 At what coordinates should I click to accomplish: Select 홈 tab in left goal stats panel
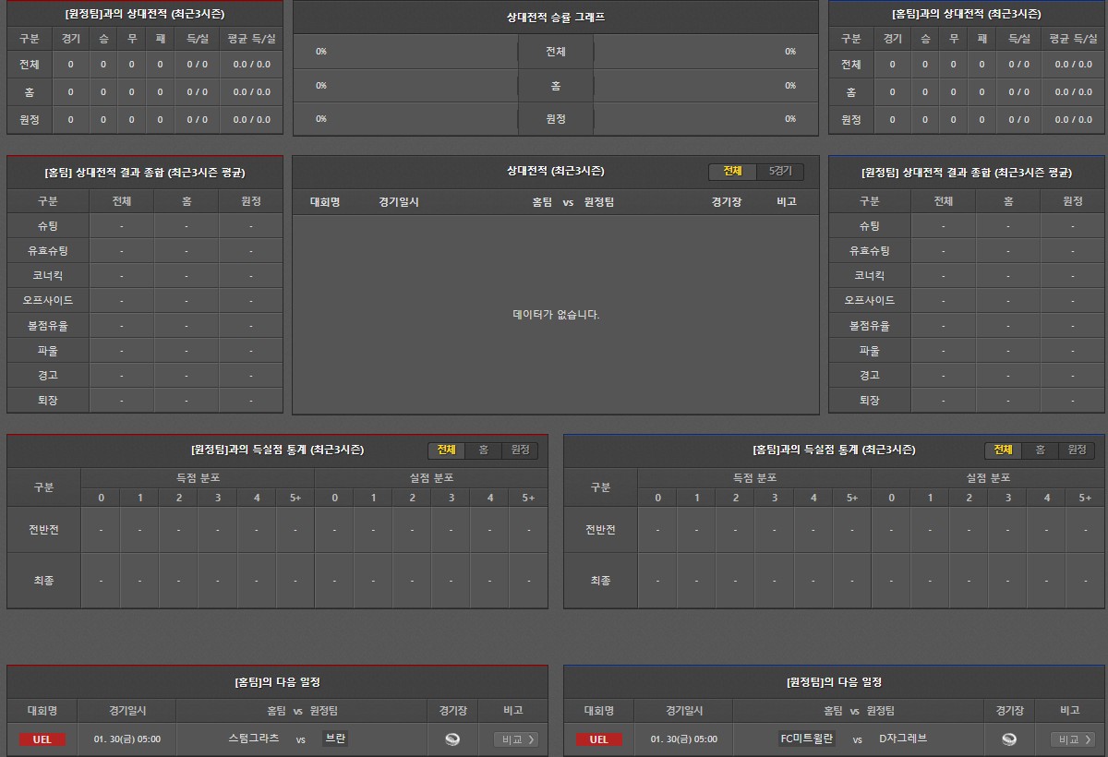click(x=483, y=450)
